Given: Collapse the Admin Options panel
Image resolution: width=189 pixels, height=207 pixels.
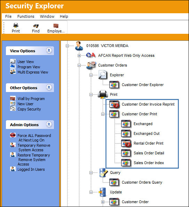Looking at the screenshot, I should pos(49,124).
